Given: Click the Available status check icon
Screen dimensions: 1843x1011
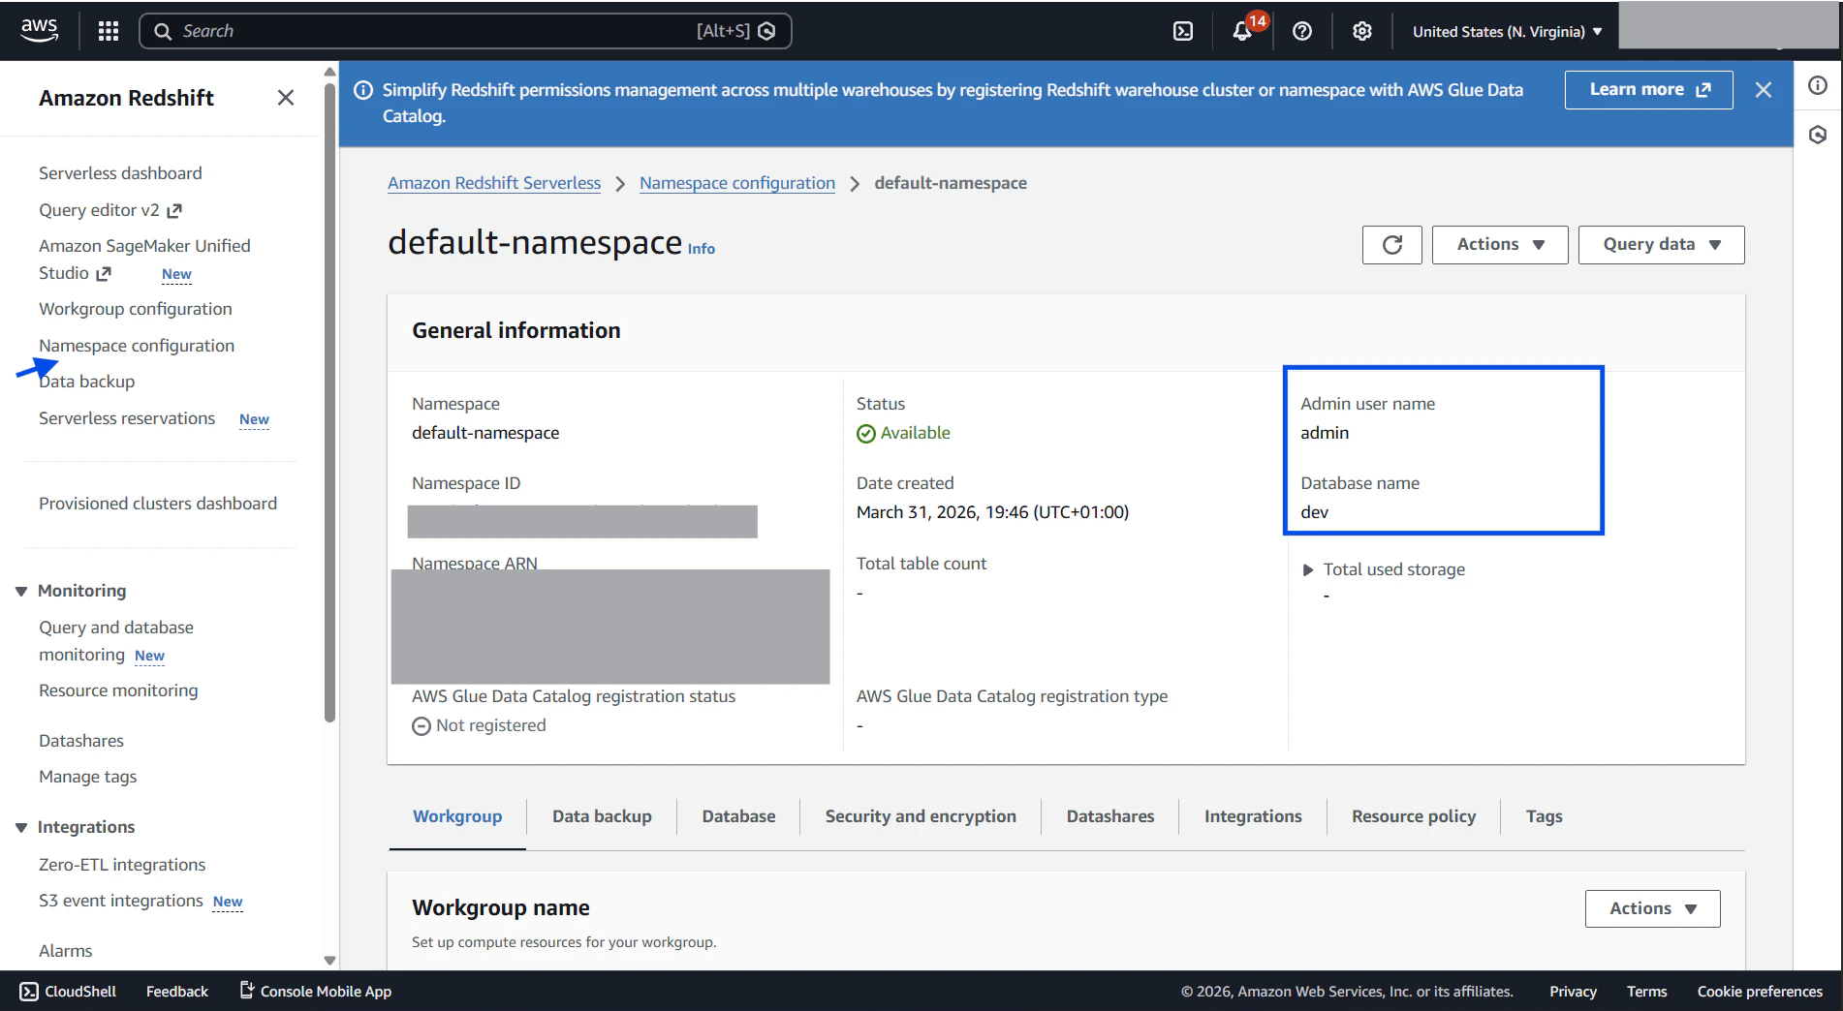Looking at the screenshot, I should click(866, 434).
